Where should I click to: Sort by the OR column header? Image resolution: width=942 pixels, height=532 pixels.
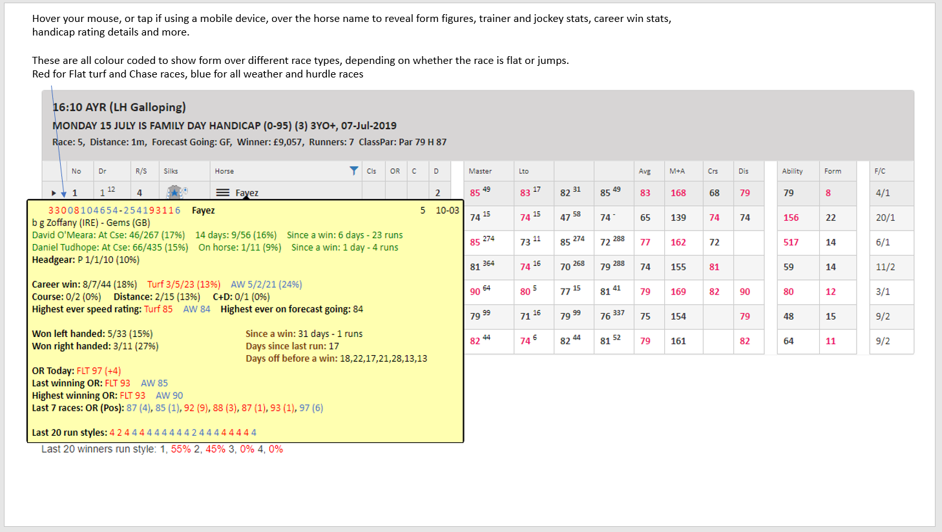coord(395,171)
